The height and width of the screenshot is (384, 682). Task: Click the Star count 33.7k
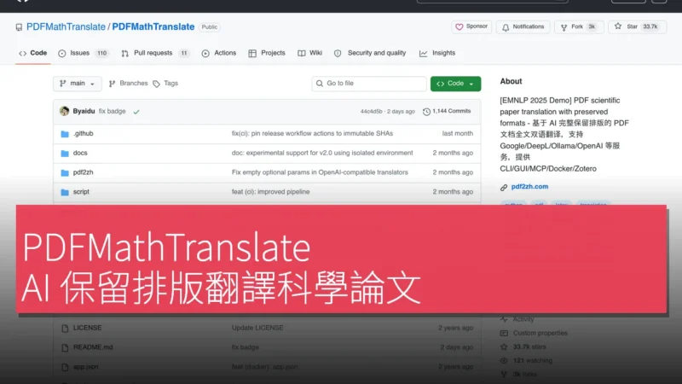click(x=650, y=26)
